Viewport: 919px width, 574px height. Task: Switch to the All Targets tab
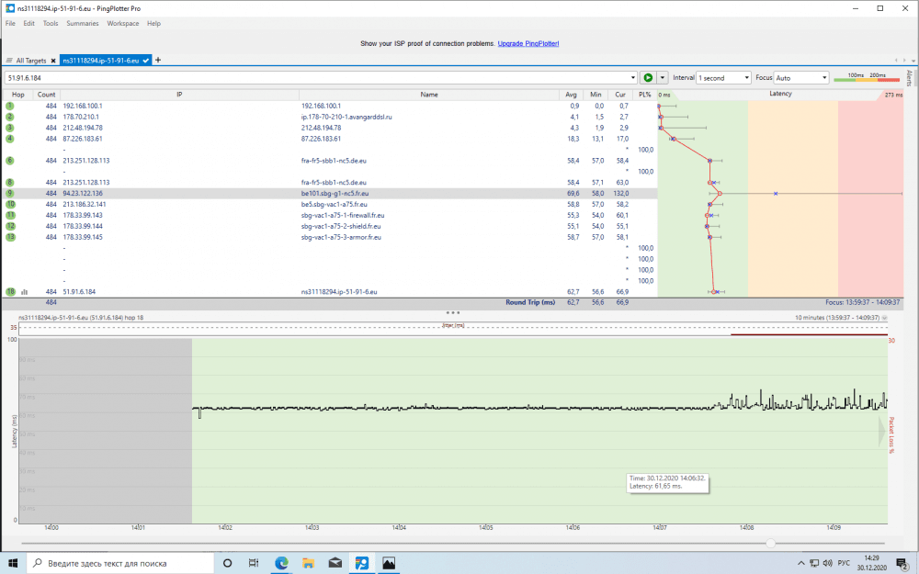click(27, 61)
